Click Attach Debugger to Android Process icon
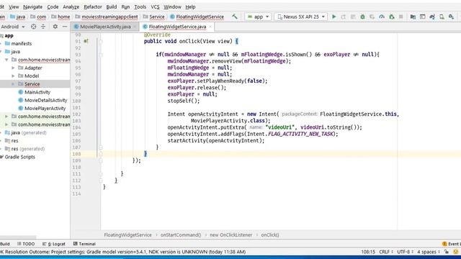461x259 pixels. (392, 17)
